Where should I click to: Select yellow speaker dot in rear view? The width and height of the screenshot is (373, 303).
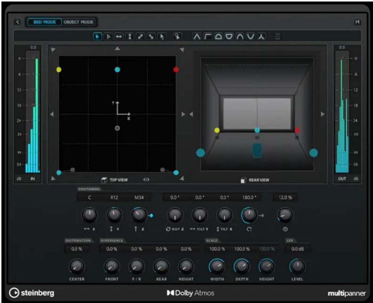[217, 130]
